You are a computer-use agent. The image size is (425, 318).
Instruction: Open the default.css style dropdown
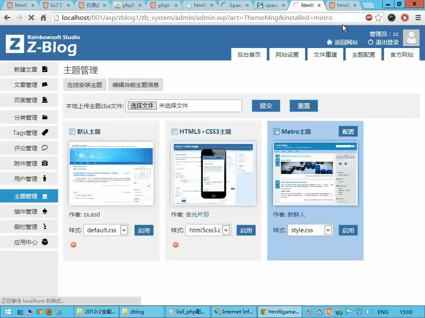106,230
